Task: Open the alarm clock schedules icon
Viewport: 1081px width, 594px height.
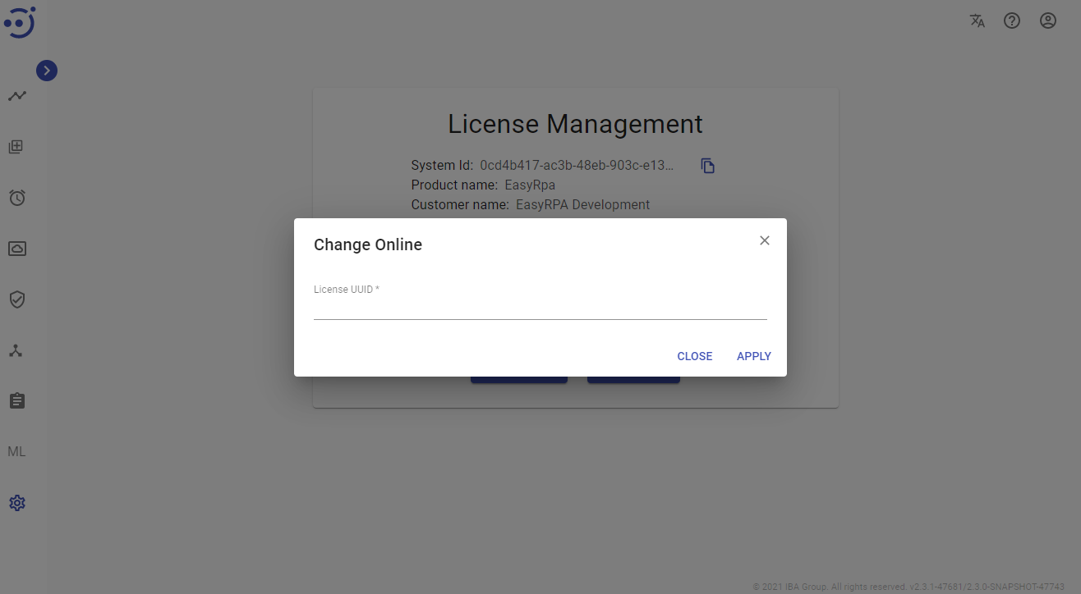Action: (x=17, y=198)
